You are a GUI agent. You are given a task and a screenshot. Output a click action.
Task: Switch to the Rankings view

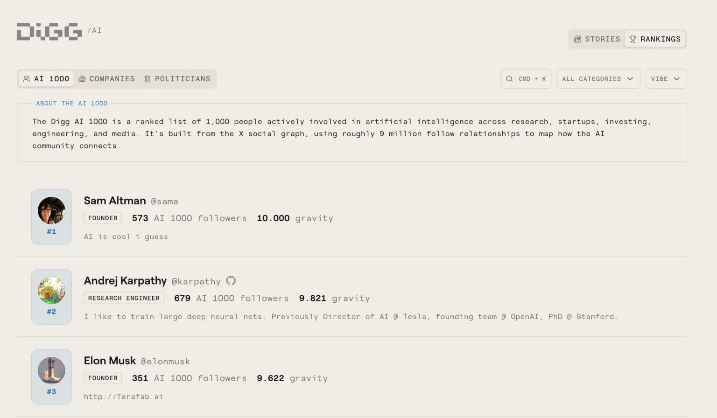(x=655, y=39)
